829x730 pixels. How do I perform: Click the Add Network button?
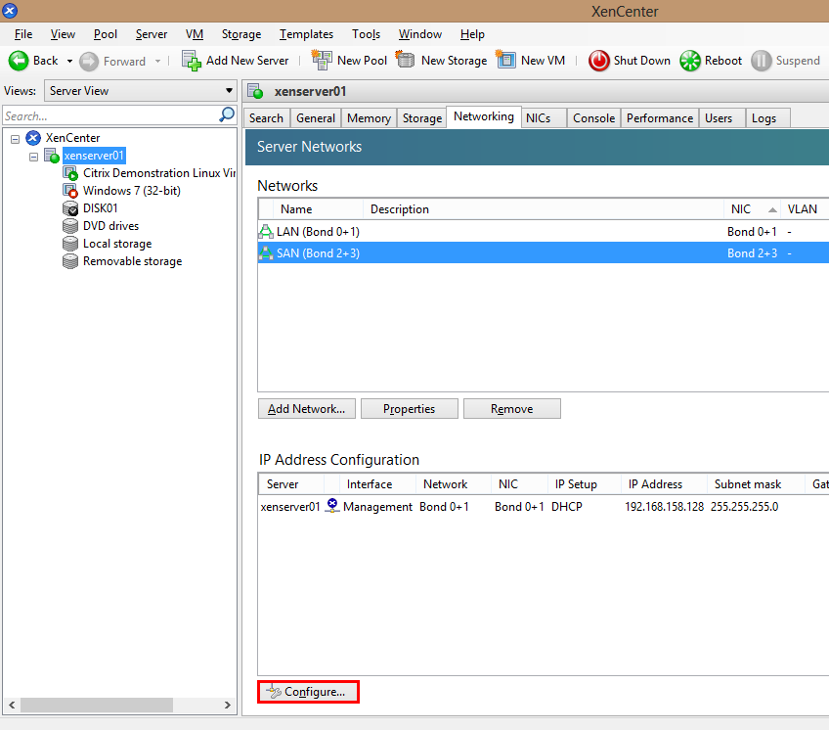(x=307, y=409)
